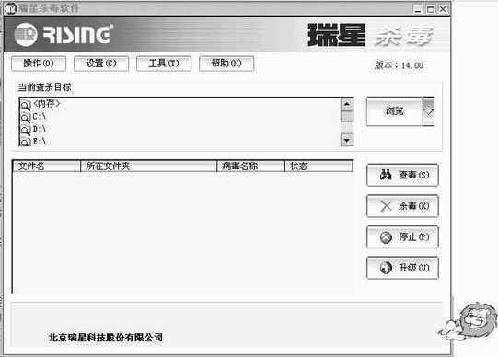Select the E:\ drive scan target
This screenshot has width=498, height=357.
[40, 141]
